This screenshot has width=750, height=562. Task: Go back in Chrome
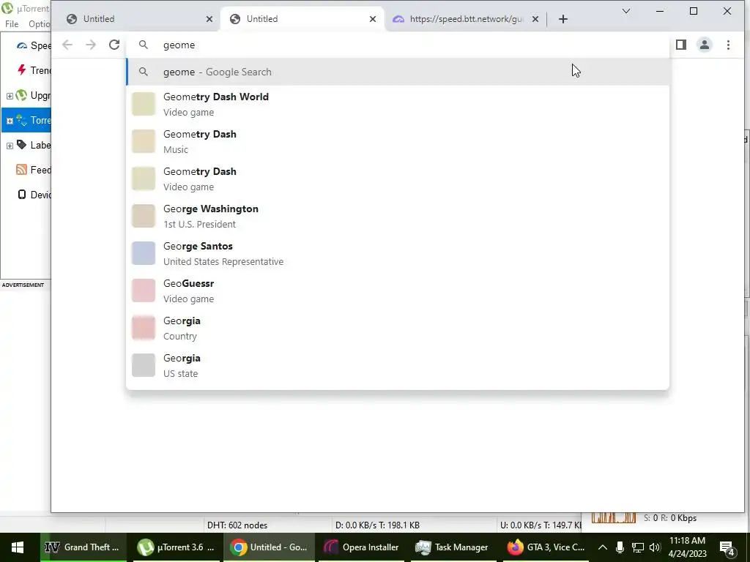point(67,45)
